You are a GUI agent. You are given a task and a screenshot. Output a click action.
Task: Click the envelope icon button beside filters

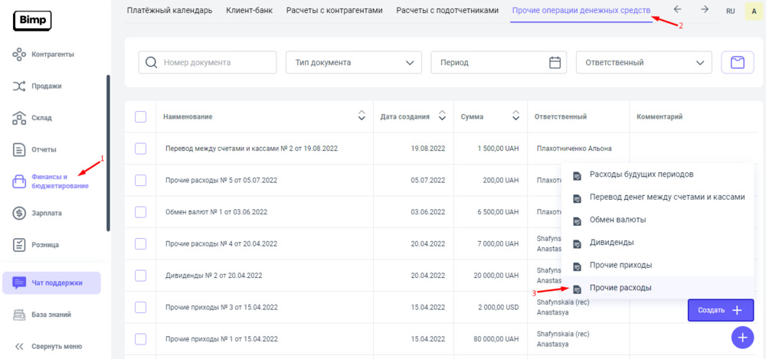coord(738,63)
